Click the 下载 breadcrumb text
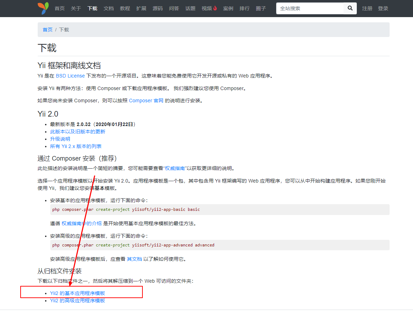413x311 pixels. click(64, 30)
